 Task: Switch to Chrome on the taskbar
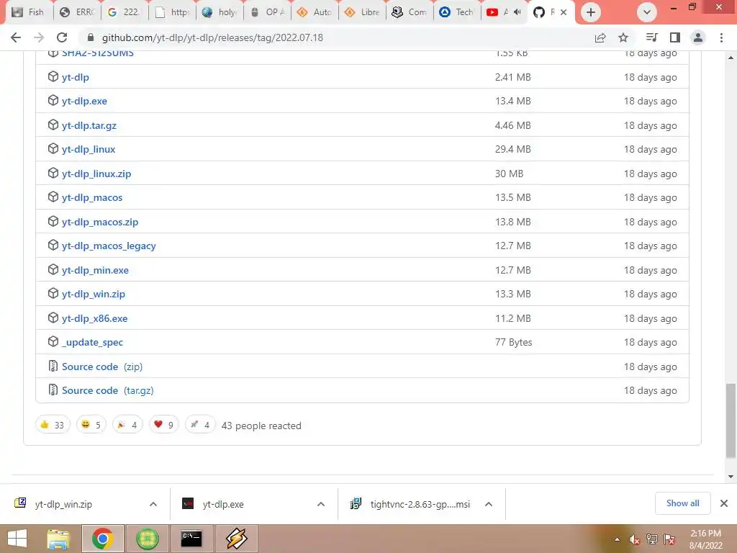point(102,539)
